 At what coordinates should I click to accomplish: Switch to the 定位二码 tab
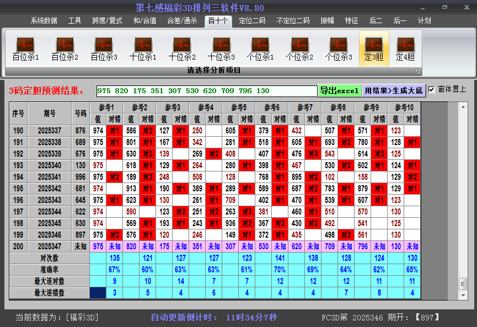click(252, 20)
